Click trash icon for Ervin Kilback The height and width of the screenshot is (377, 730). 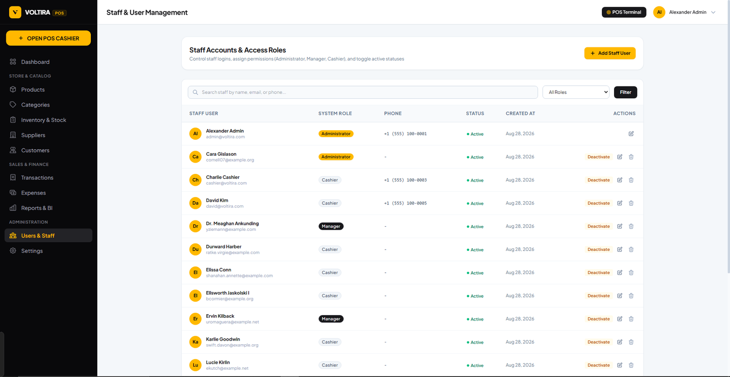click(631, 319)
